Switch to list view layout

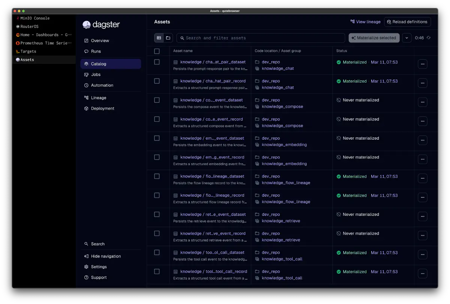coord(159,38)
